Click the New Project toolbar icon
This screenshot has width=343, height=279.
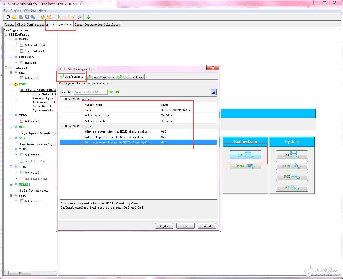click(9, 17)
